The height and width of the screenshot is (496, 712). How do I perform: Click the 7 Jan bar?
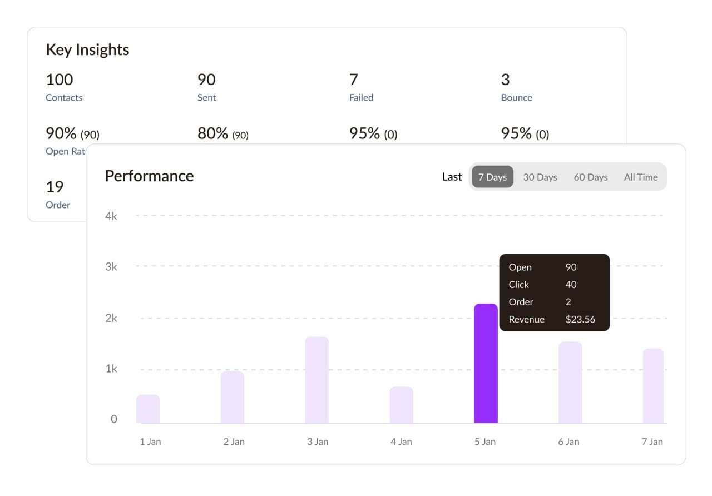pyautogui.click(x=654, y=386)
